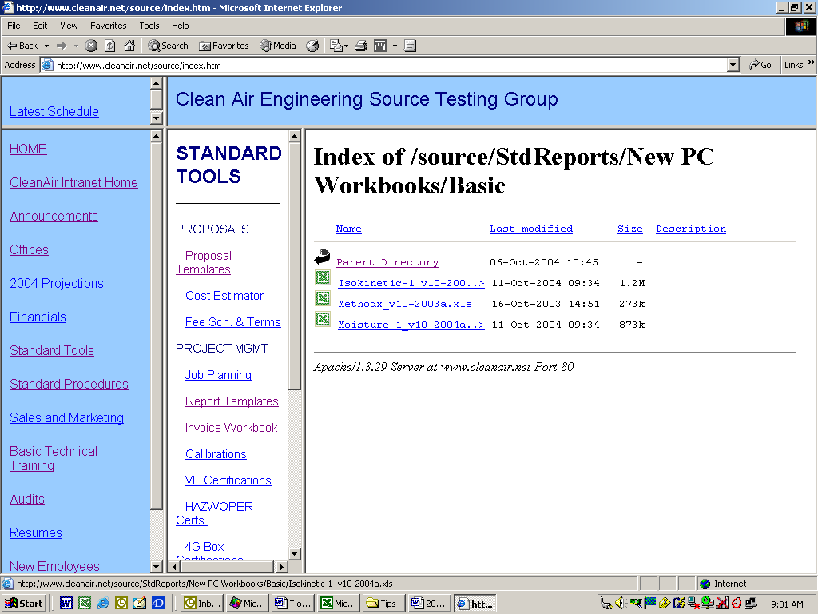Open the Invoice Workbook link
The height and width of the screenshot is (614, 818).
tap(231, 428)
